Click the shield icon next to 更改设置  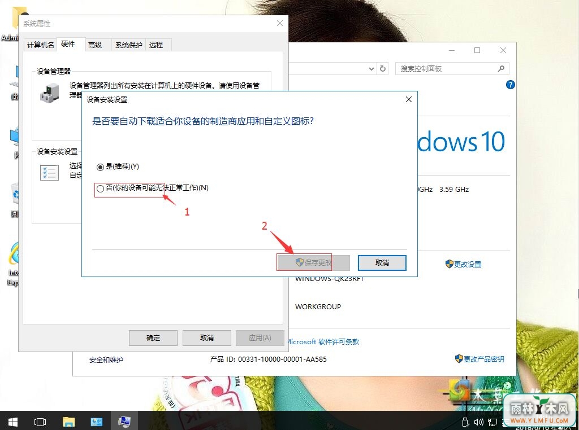coord(449,264)
